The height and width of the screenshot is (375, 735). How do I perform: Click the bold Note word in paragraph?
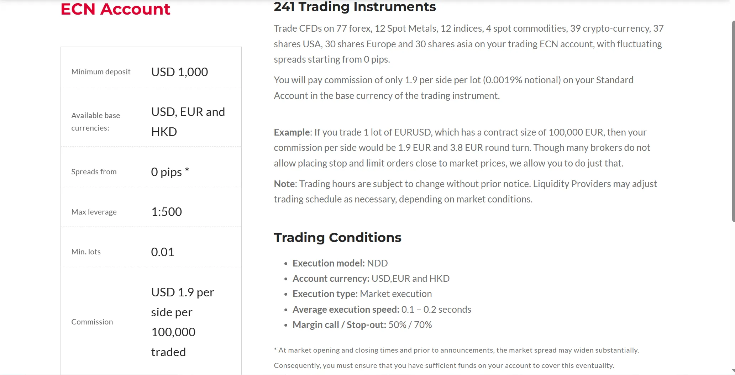pos(284,184)
